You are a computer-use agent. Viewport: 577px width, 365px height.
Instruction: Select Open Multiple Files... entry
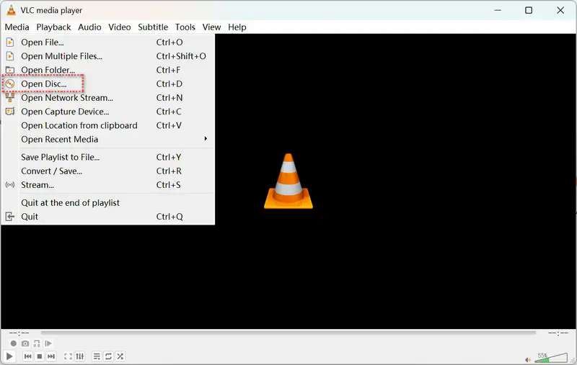coord(108,56)
